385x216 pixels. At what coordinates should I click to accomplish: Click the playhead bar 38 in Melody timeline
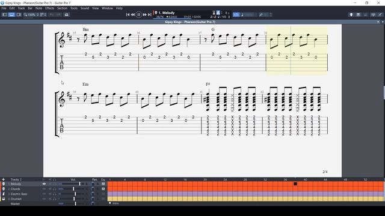click(295, 184)
